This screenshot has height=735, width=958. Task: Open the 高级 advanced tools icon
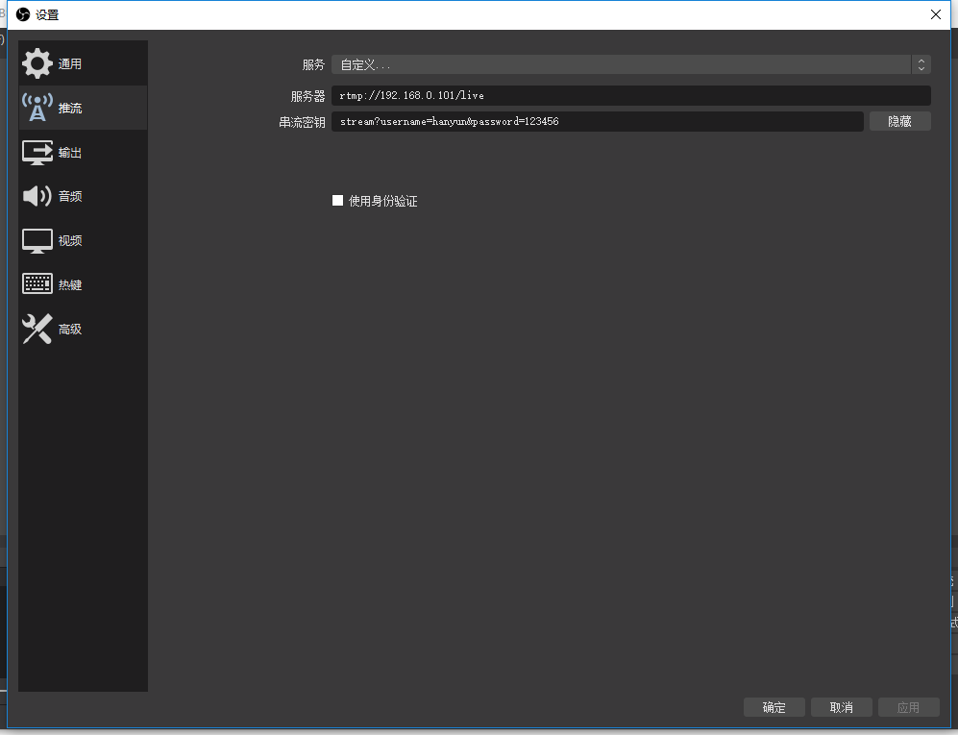tap(37, 329)
